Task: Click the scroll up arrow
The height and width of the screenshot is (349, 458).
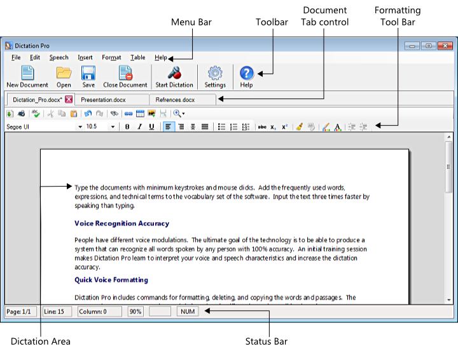Action: click(448, 136)
